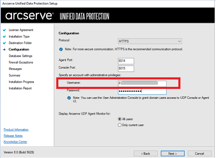Go to Firewall Exceptions step

[x=21, y=62]
